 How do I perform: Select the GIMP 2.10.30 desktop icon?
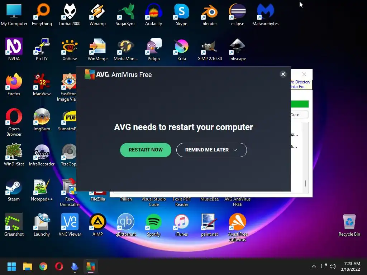210,49
